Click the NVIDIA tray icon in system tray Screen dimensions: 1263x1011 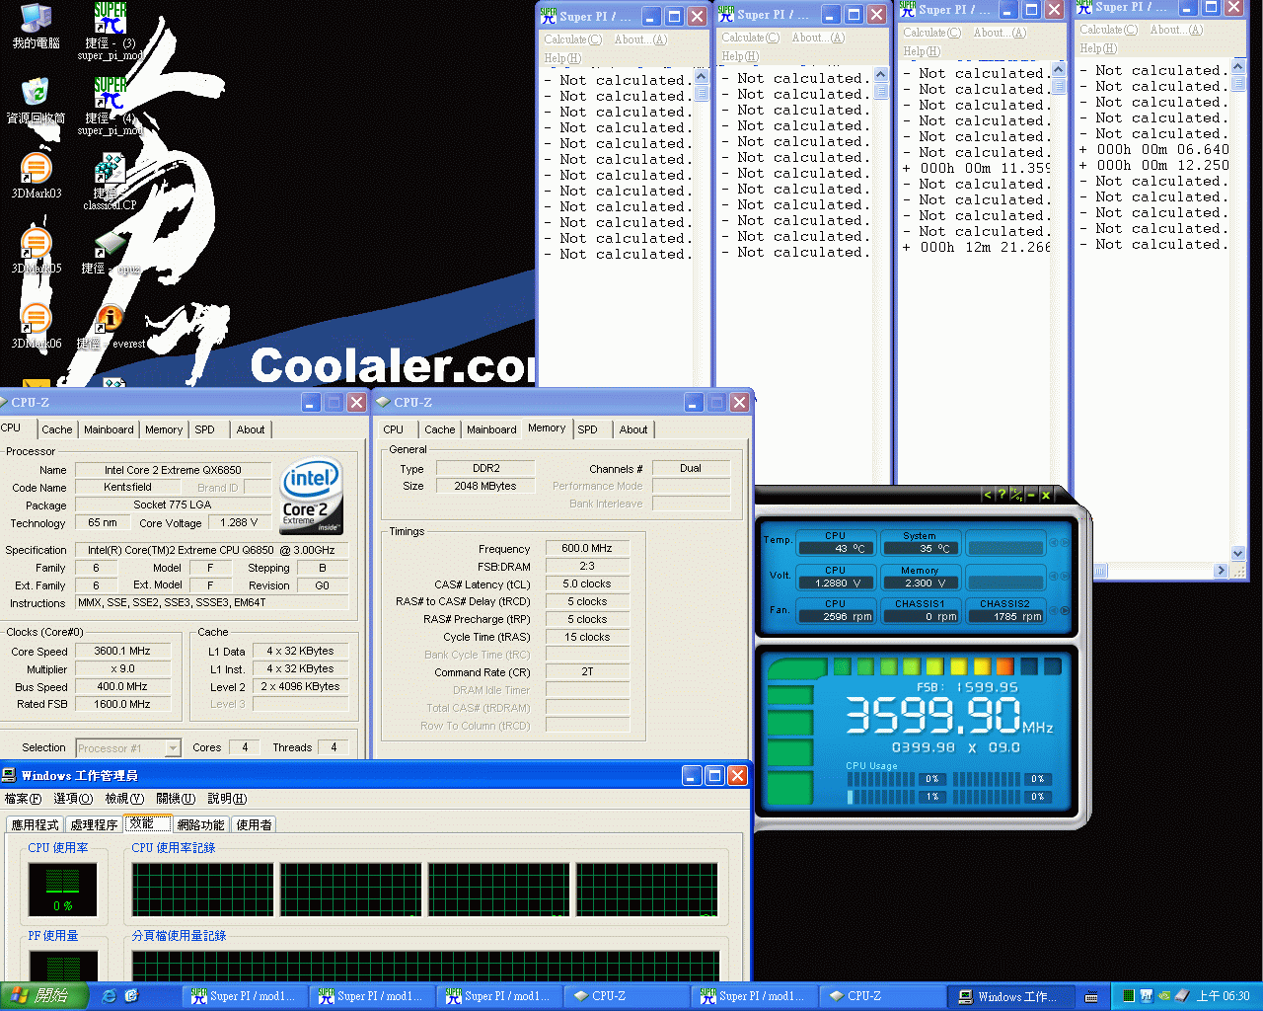click(1164, 996)
